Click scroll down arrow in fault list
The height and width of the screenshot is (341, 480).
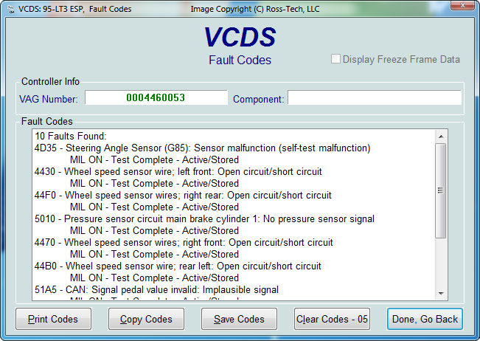tap(441, 294)
